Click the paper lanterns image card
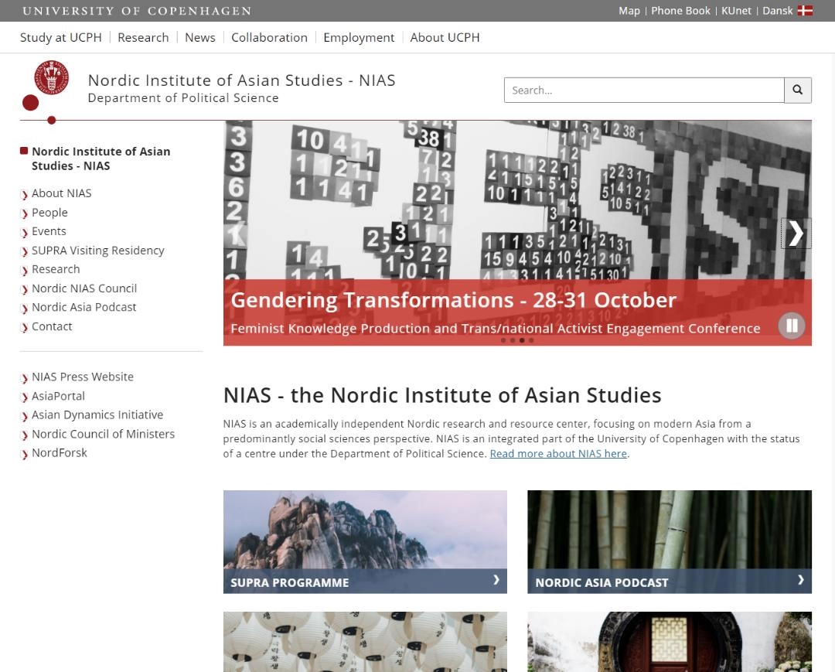 pos(365,642)
